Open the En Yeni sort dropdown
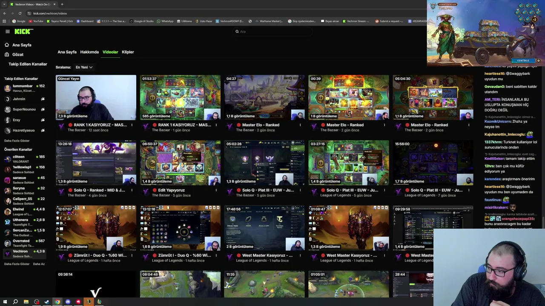545x306 pixels. (x=84, y=67)
